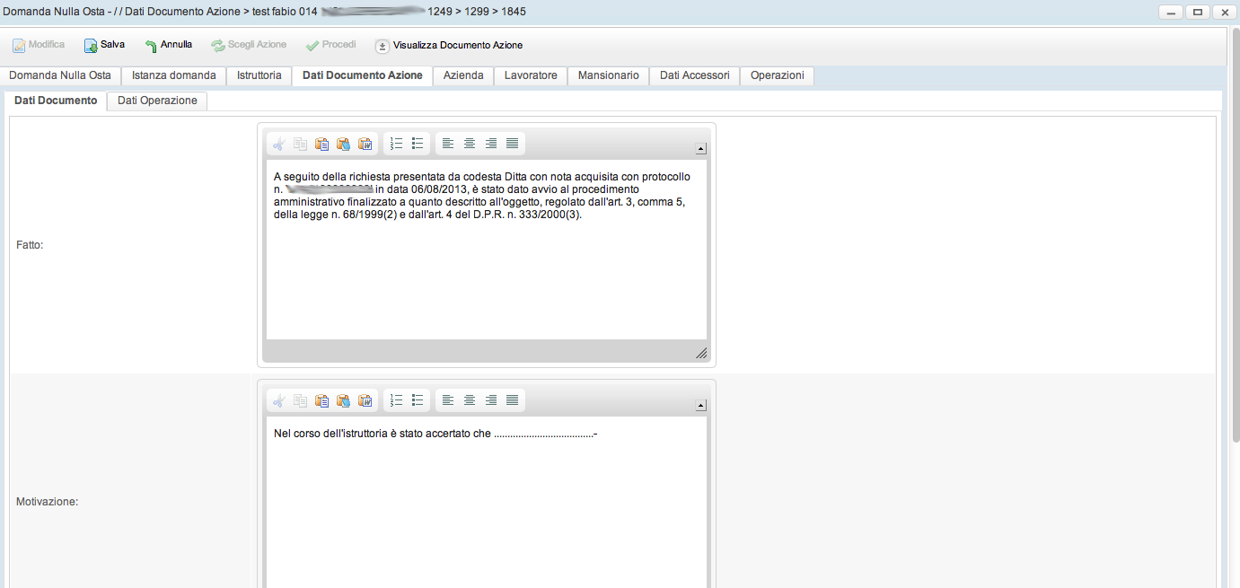Align text right in Motivazione editor
This screenshot has height=588, width=1240.
click(x=490, y=400)
